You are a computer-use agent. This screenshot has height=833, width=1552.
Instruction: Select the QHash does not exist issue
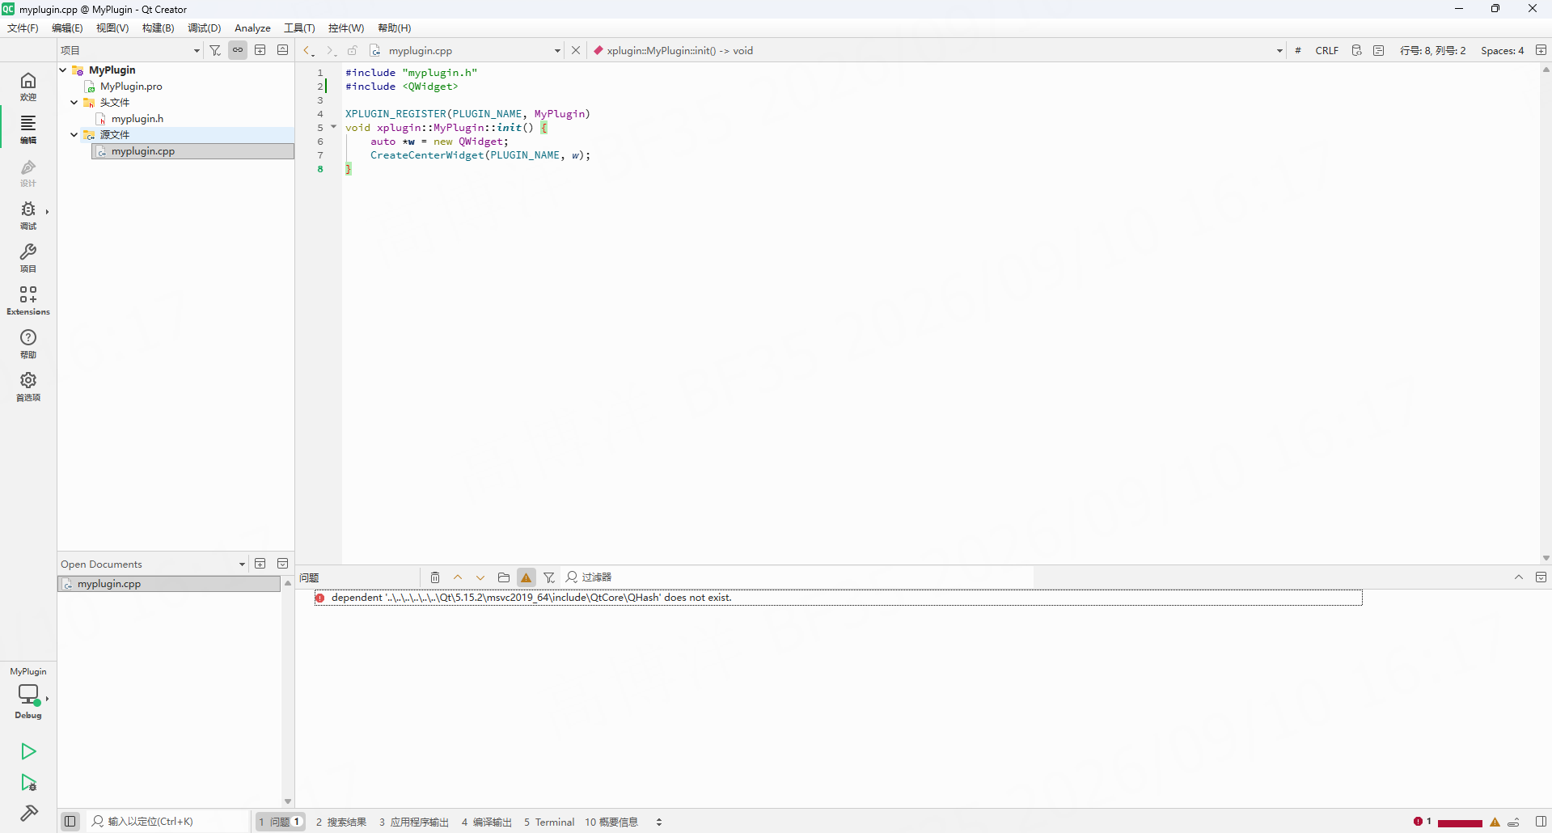point(838,598)
